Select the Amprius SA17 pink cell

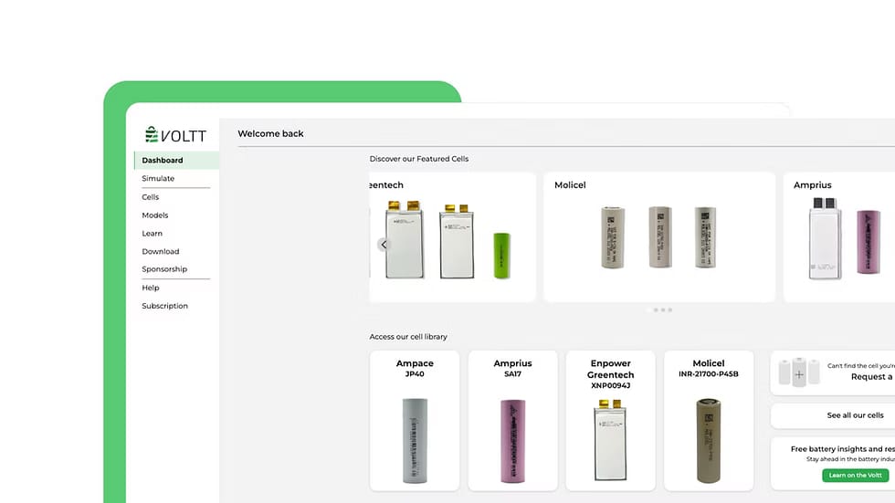[x=512, y=440]
